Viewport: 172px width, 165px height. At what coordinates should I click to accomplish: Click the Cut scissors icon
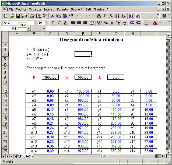(52, 16)
